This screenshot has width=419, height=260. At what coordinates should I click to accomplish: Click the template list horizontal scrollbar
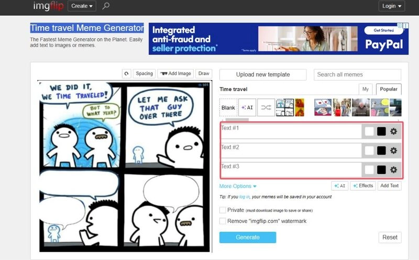237,120
